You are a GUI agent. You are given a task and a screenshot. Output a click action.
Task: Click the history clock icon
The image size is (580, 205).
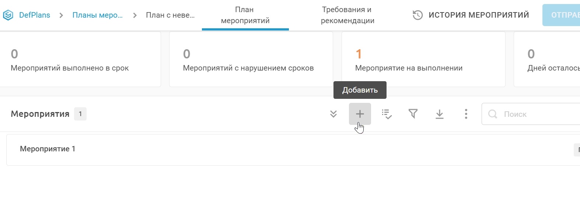417,15
